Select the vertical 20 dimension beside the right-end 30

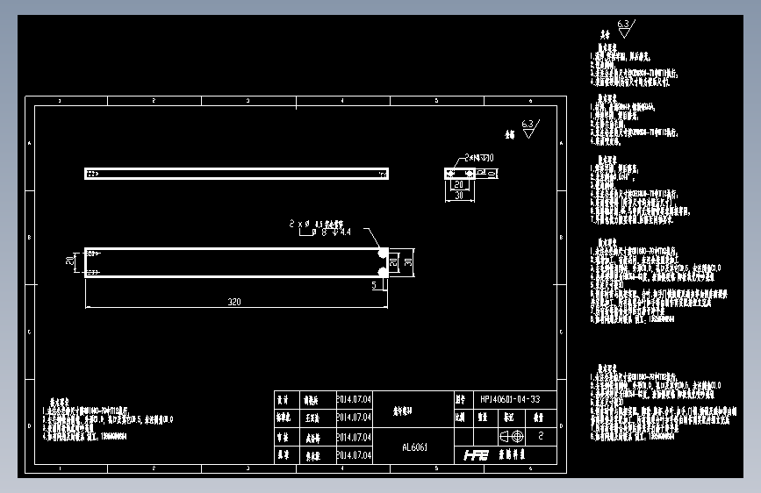(x=393, y=262)
